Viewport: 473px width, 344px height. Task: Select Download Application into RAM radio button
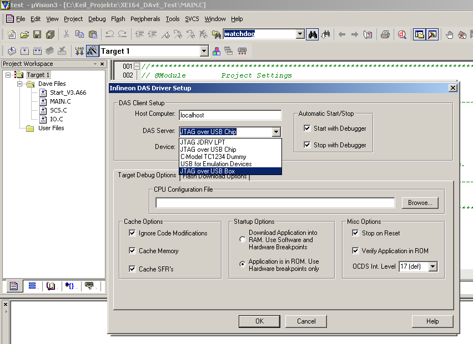[x=242, y=239]
